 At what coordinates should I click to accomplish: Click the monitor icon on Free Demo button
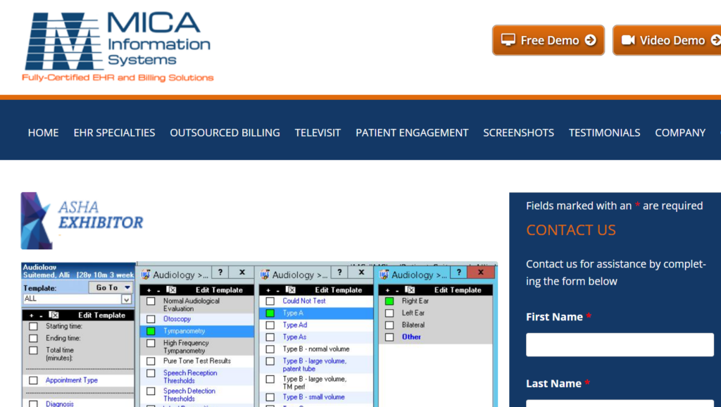508,39
